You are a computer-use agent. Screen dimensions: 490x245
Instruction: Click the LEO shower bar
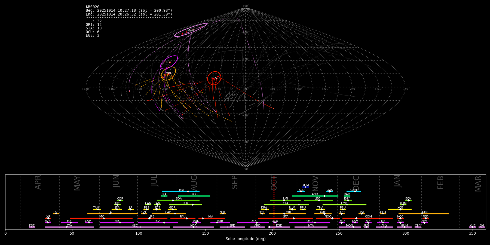pyautogui.click(x=318, y=200)
